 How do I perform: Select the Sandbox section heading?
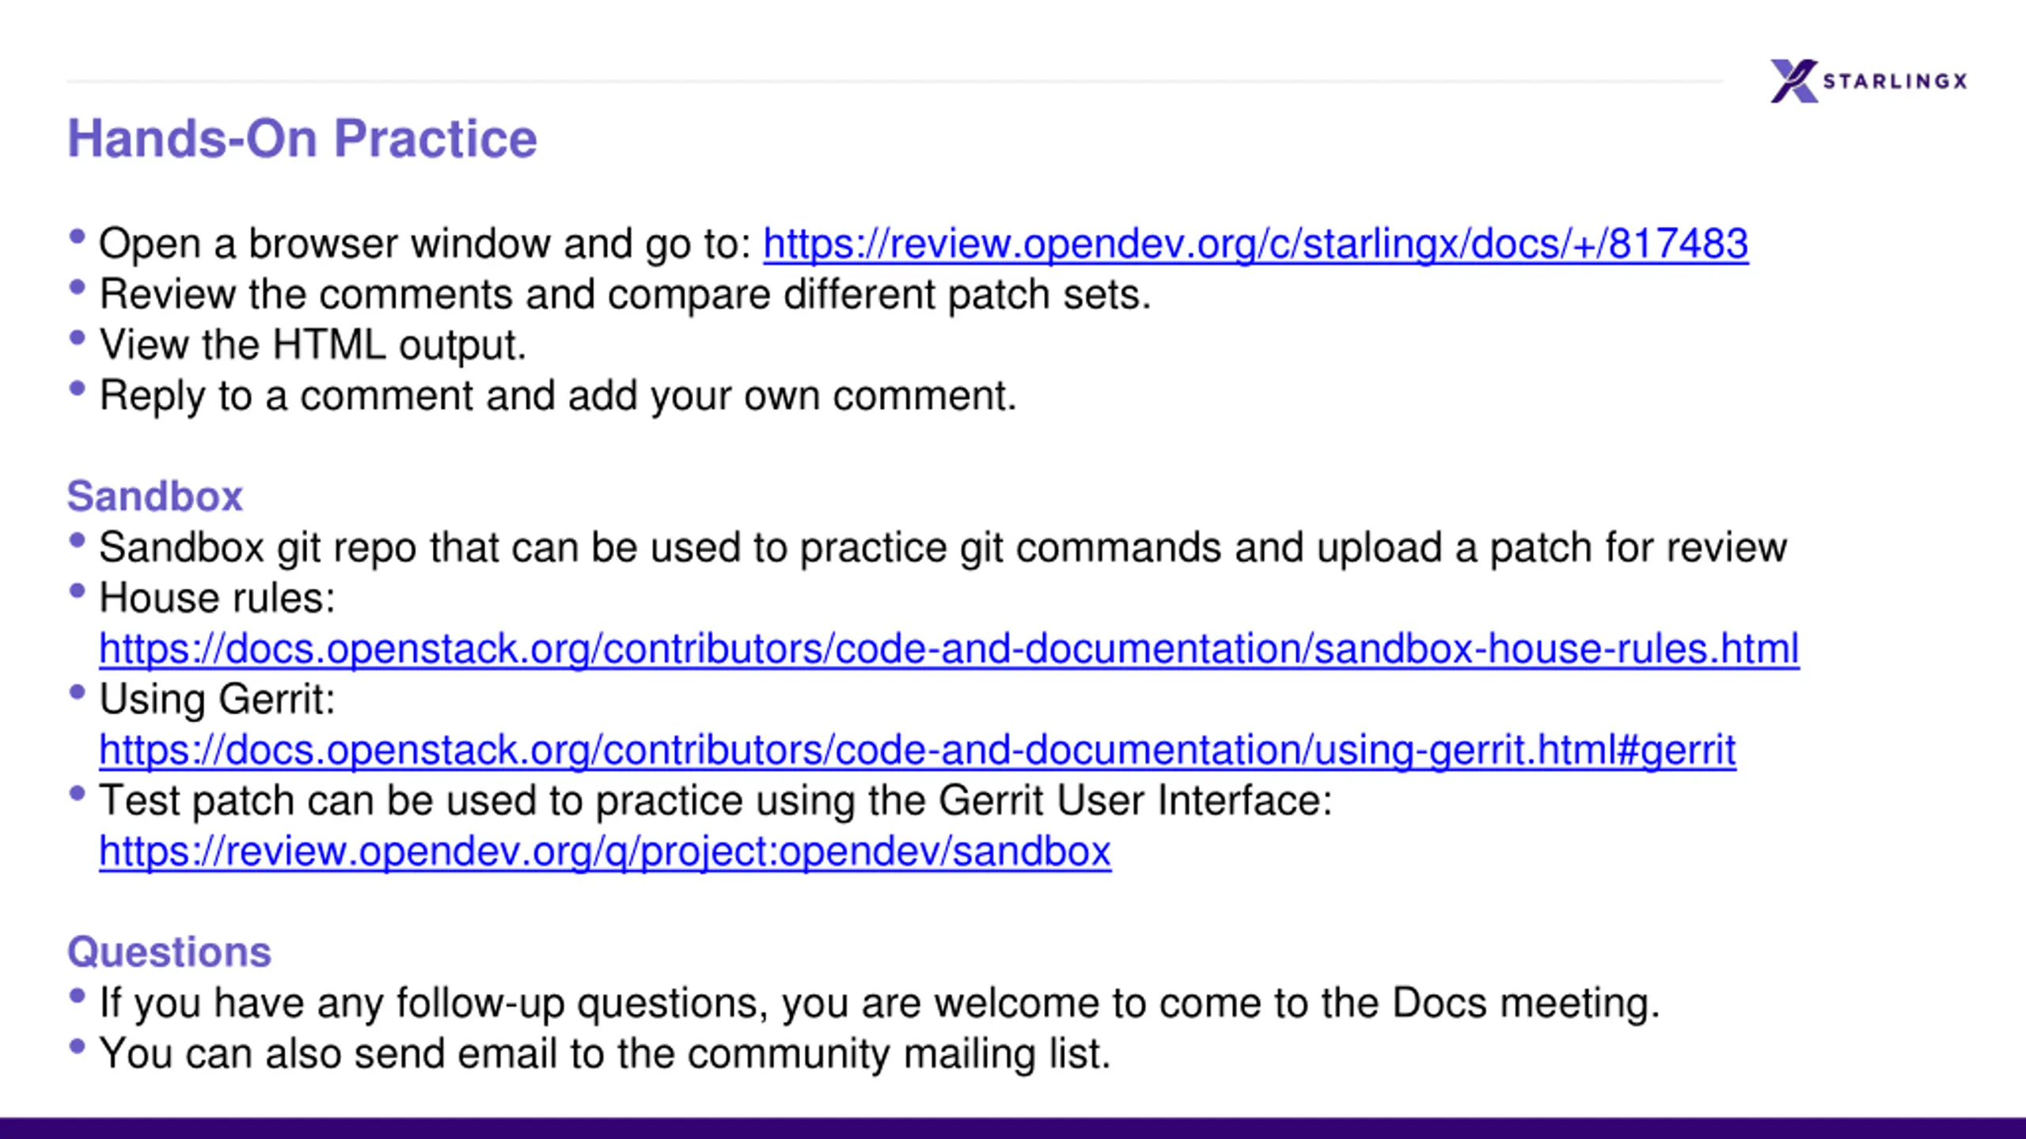[155, 497]
